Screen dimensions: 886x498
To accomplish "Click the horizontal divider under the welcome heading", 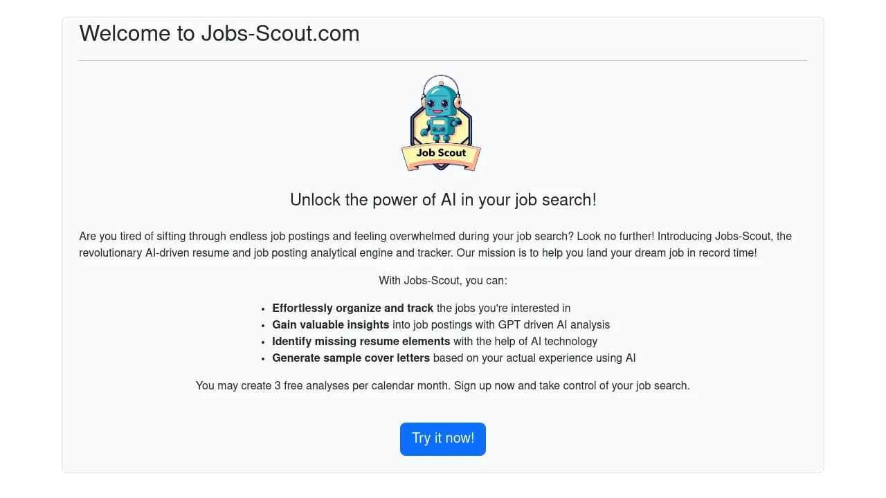I will click(443, 61).
